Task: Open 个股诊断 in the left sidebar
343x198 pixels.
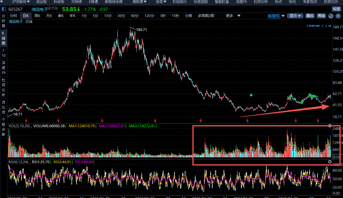Action: point(4,127)
